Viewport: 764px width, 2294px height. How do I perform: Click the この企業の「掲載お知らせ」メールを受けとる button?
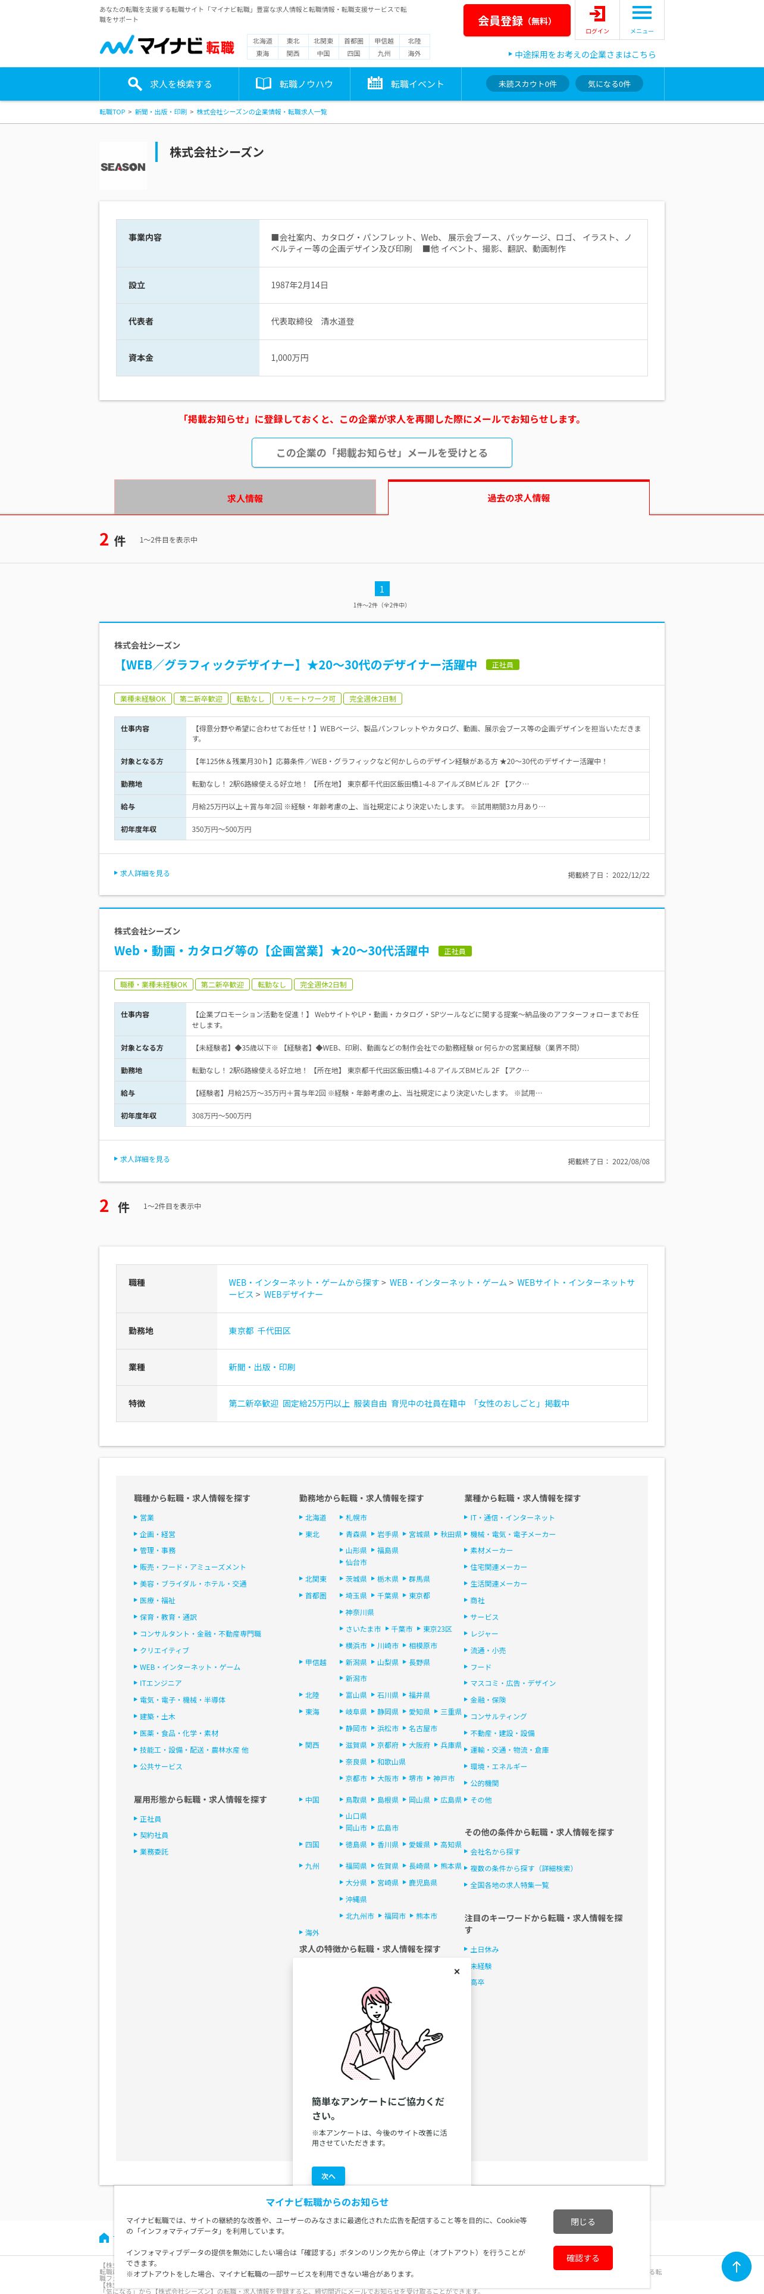tap(381, 453)
